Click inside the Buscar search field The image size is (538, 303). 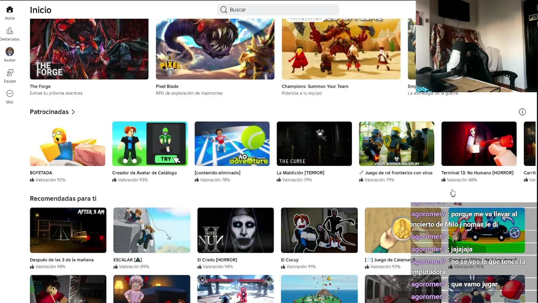click(x=278, y=10)
